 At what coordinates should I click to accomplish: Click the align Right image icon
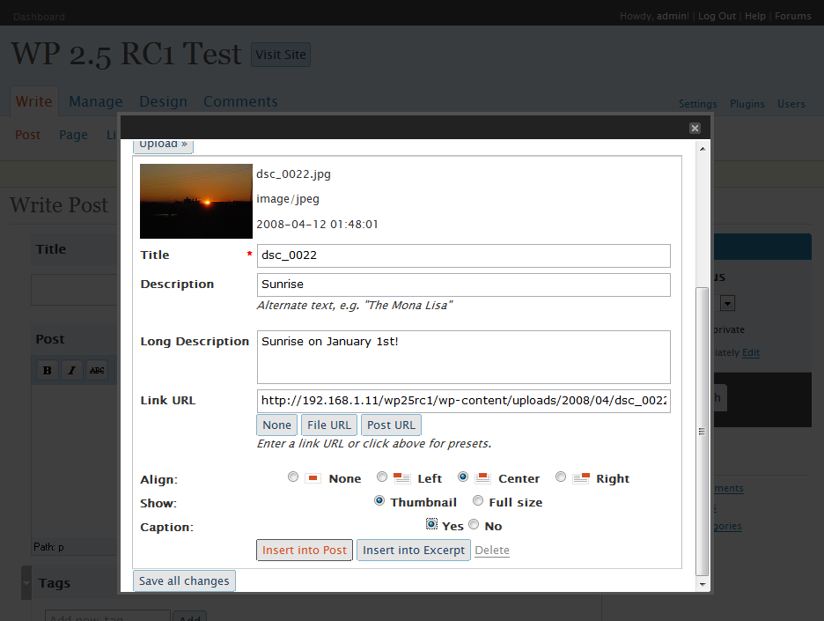tap(581, 478)
